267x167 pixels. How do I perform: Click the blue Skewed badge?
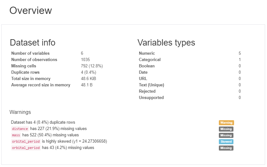pos(226,142)
